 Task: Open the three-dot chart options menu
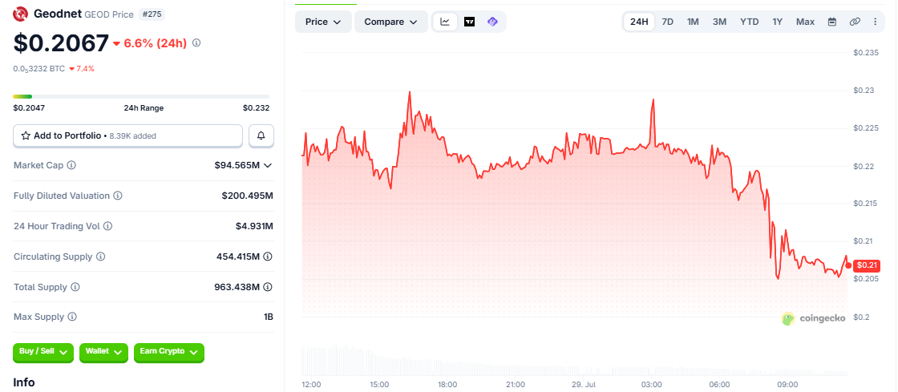click(875, 22)
